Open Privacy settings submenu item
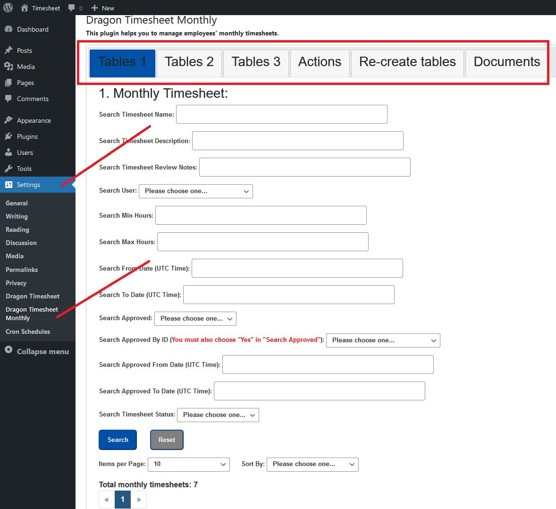The height and width of the screenshot is (509, 556). coord(16,283)
